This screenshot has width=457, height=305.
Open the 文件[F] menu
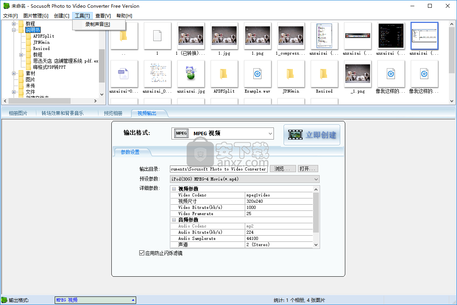click(10, 16)
